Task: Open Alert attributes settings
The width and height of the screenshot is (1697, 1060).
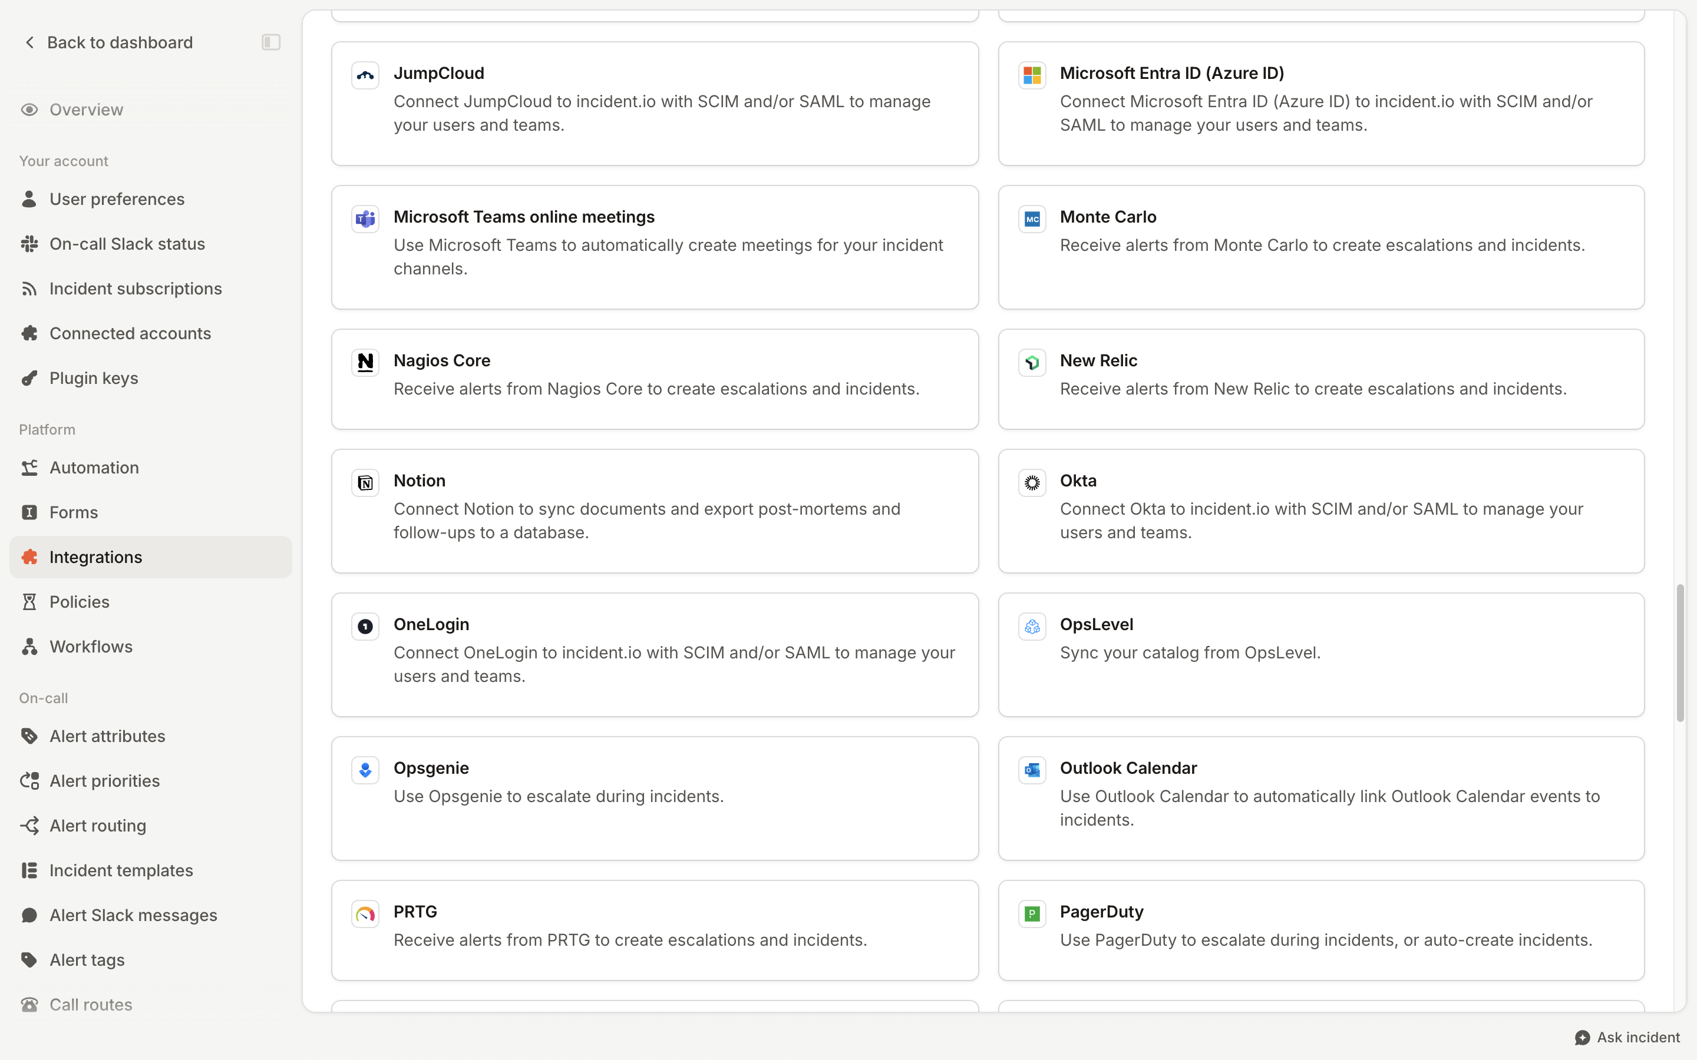Action: (x=150, y=736)
